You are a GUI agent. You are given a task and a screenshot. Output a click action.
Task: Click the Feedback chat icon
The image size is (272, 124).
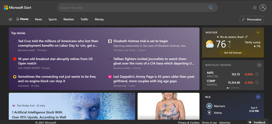[x=250, y=122]
